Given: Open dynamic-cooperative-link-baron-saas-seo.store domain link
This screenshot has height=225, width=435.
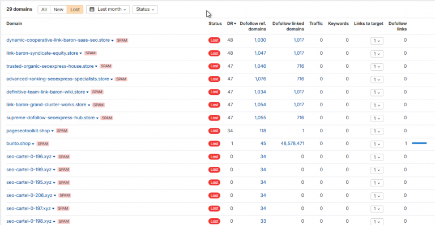Looking at the screenshot, I should pyautogui.click(x=58, y=40).
